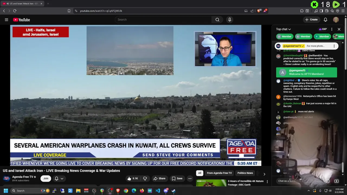Toggle the browser sidebar panel icon

(x=321, y=11)
